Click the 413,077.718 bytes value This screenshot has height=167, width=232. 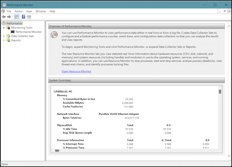coord(132,118)
